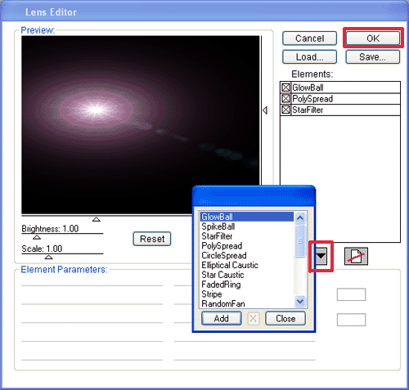Screen dimensions: 409x390
Task: Open the add-element dropdown arrow
Action: pos(321,256)
